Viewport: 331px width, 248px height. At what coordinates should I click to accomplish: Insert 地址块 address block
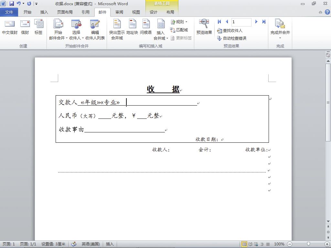(132, 27)
